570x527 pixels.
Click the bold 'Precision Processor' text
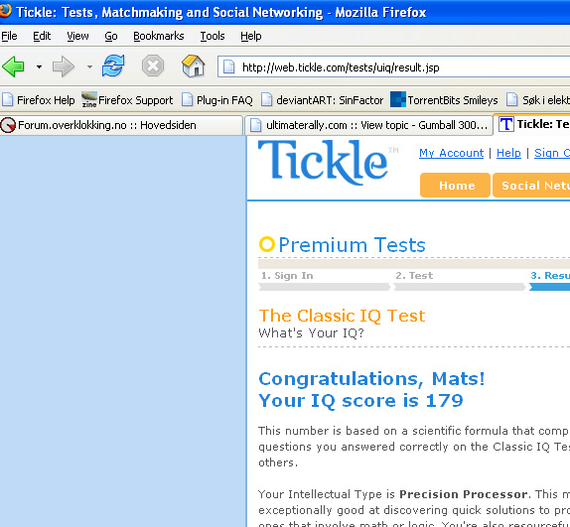tap(463, 494)
